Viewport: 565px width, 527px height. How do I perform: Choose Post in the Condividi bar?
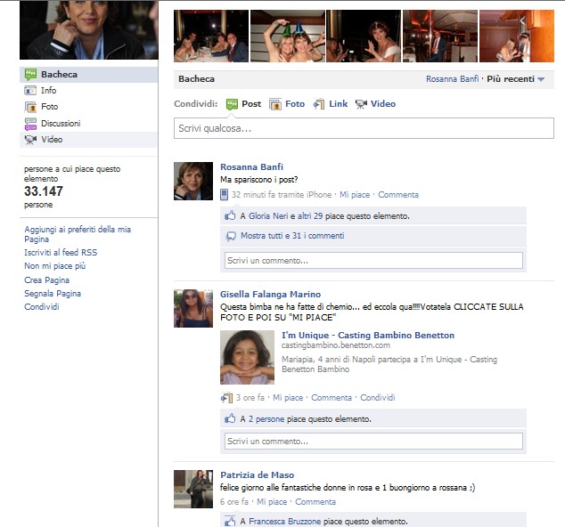point(251,104)
